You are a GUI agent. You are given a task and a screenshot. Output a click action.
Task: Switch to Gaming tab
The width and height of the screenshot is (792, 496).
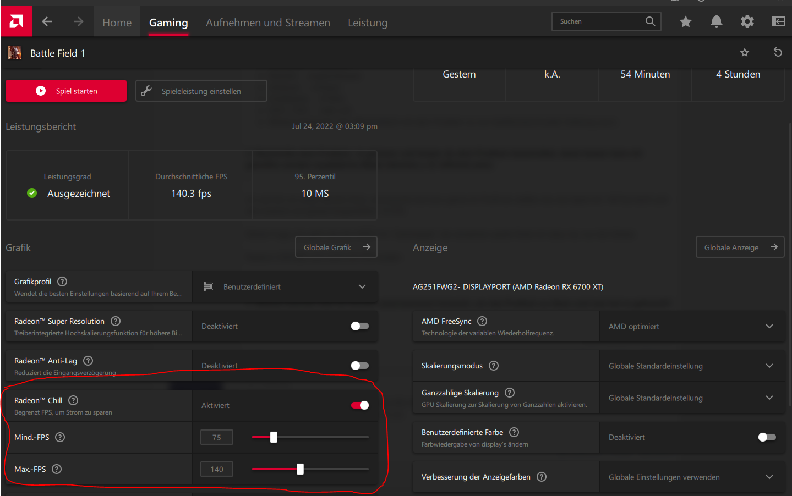click(x=168, y=23)
